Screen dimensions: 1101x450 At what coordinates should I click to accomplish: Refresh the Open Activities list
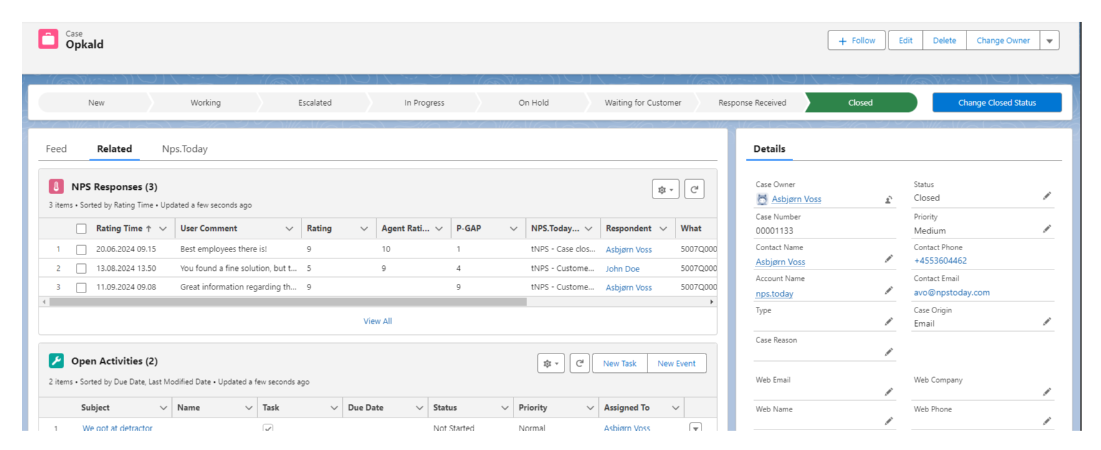579,363
